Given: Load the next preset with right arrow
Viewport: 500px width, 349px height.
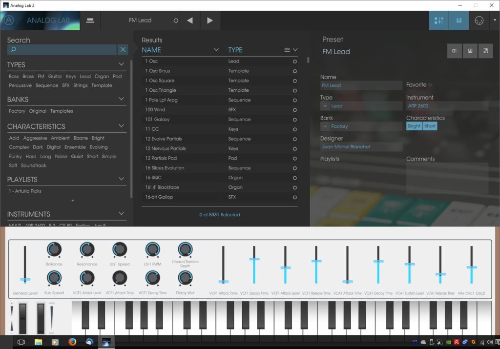Looking at the screenshot, I should 210,21.
